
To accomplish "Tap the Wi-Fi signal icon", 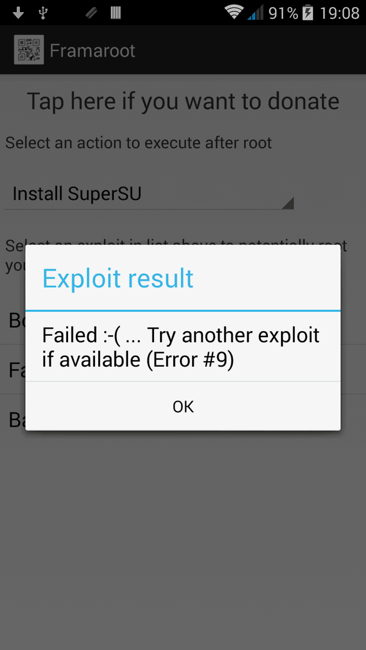I will tap(234, 13).
